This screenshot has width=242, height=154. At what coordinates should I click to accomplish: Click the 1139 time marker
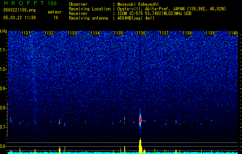210,33
